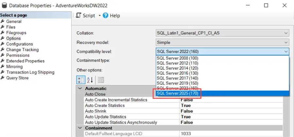
Task: Click the False value for Auto Shrink
Action: click(x=187, y=111)
